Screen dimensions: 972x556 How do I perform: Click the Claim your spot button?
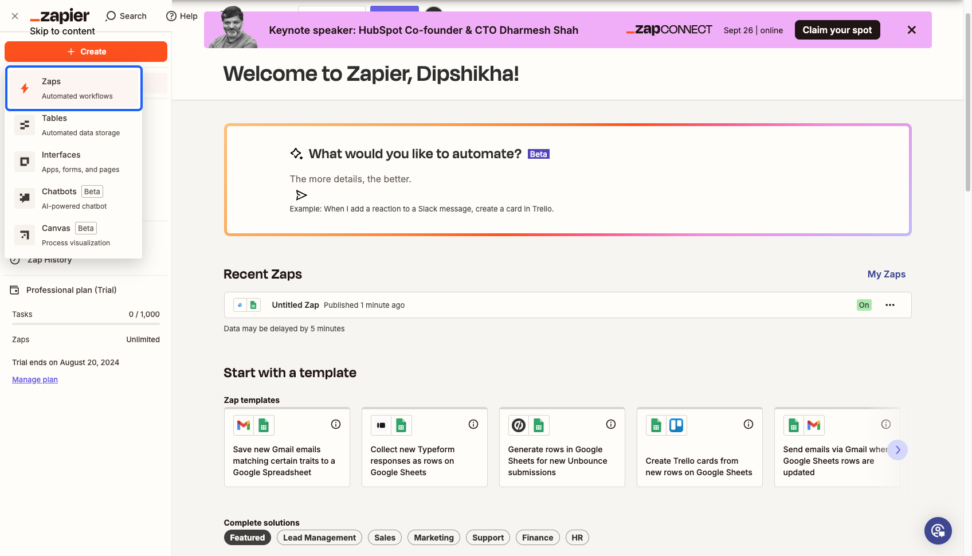(837, 30)
